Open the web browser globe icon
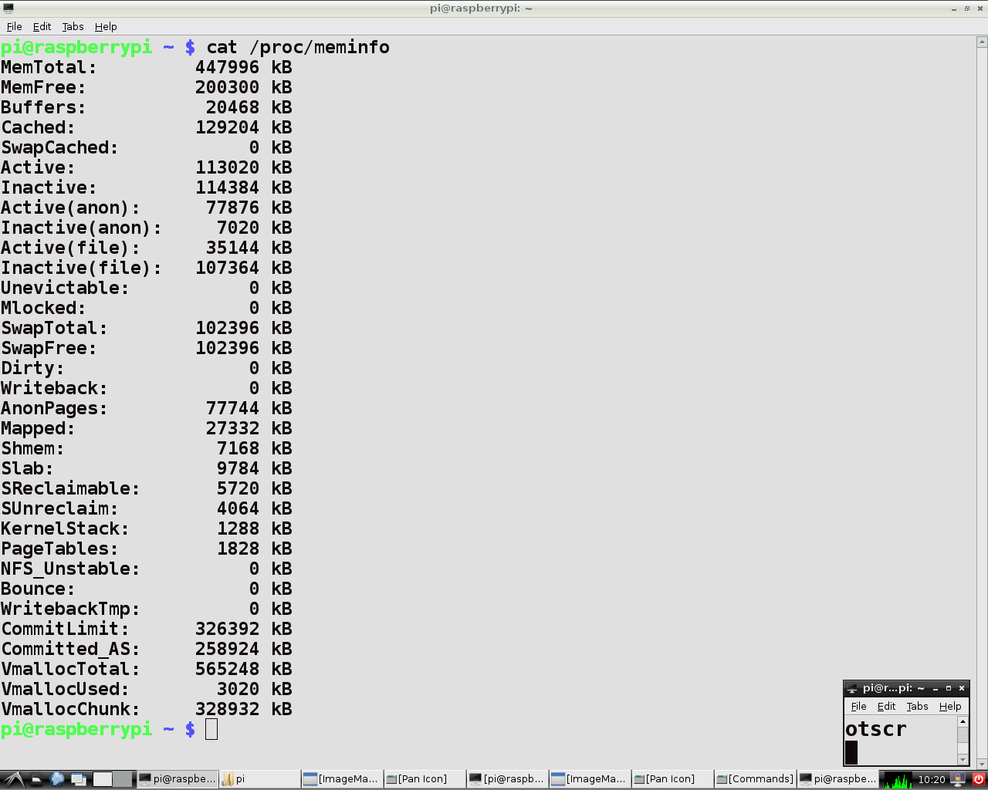This screenshot has width=988, height=790. tap(57, 779)
